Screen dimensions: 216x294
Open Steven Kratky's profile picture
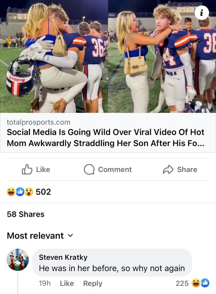18,260
